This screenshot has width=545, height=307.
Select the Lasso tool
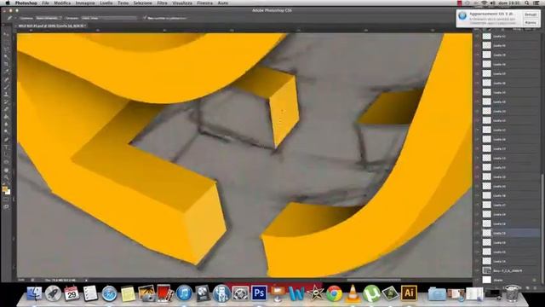pyautogui.click(x=6, y=49)
